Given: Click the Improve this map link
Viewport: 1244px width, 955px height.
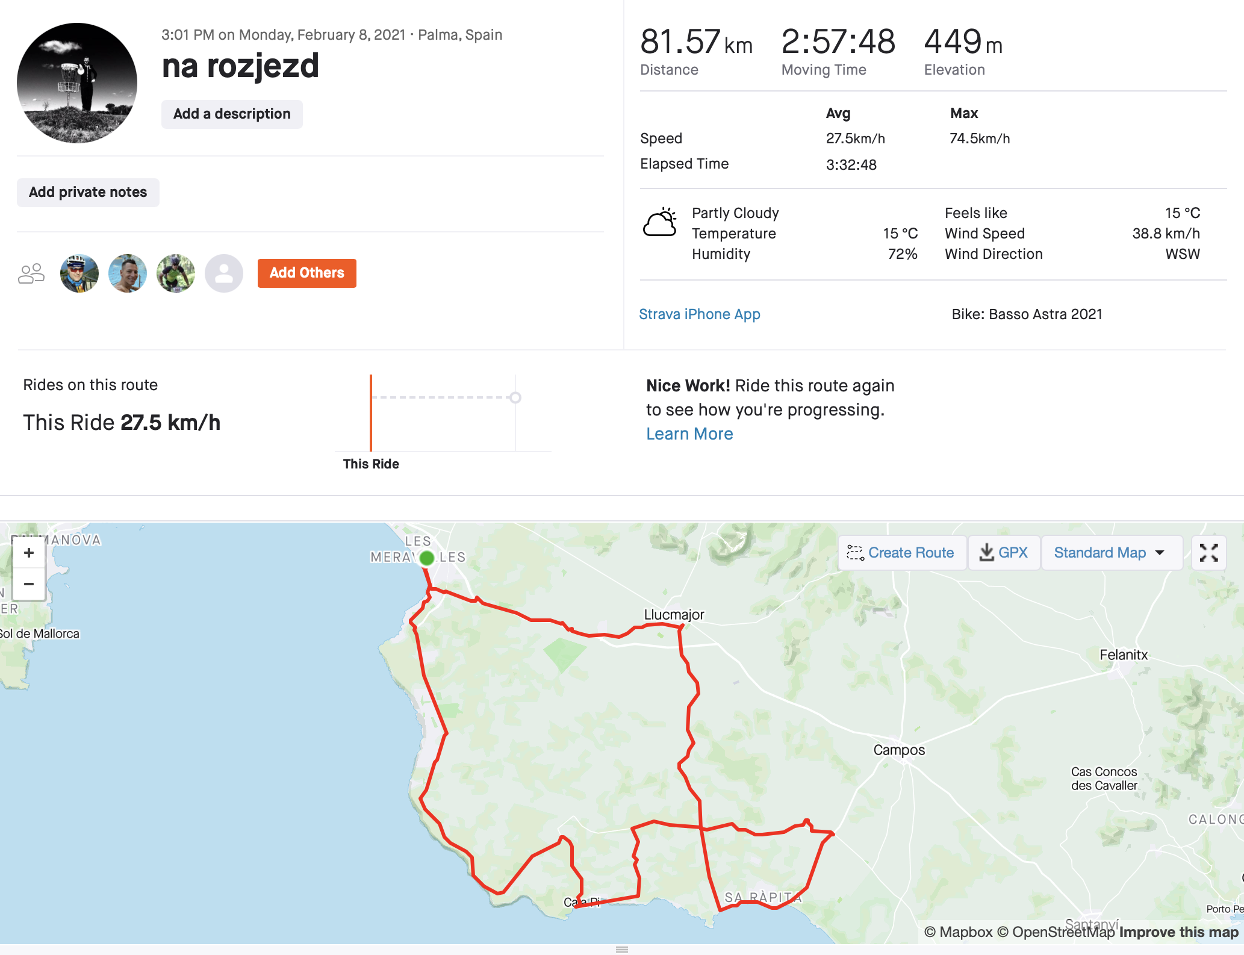Looking at the screenshot, I should (x=1178, y=932).
